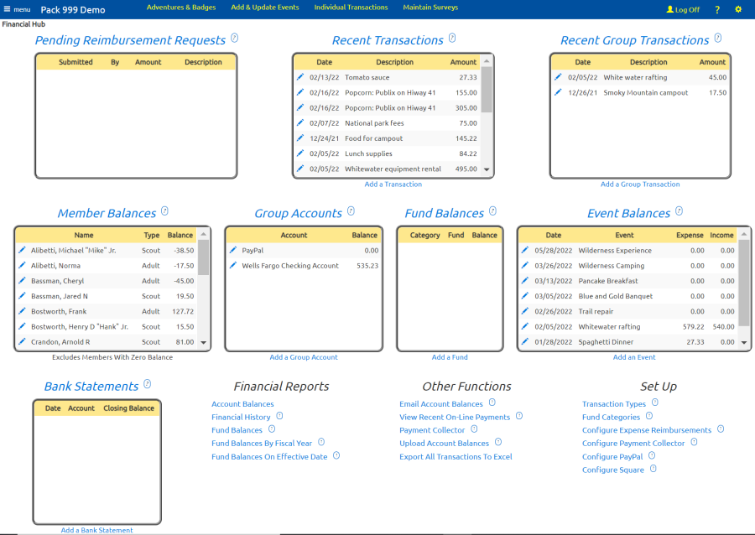Edit Whitewater equipment rental transaction
The image size is (755, 535).
tap(300, 169)
